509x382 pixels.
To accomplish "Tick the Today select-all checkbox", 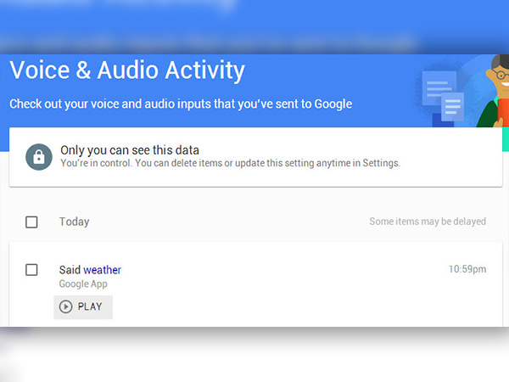I will 31,222.
